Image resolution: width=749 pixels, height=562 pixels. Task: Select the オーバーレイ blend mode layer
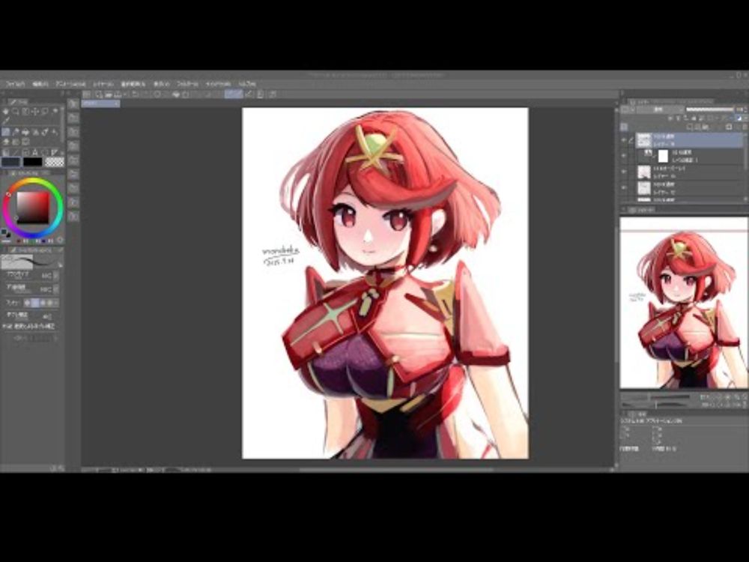[x=691, y=172]
